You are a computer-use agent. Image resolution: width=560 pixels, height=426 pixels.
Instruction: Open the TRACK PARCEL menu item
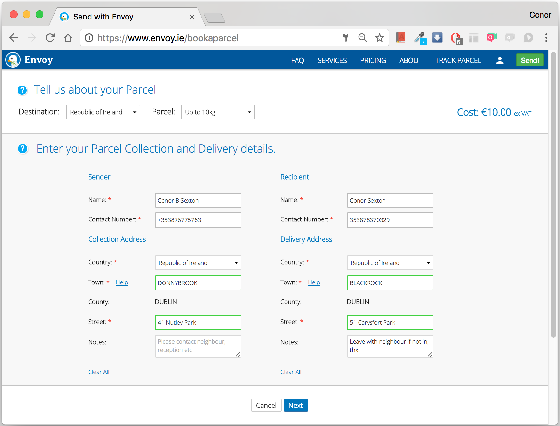coord(458,60)
